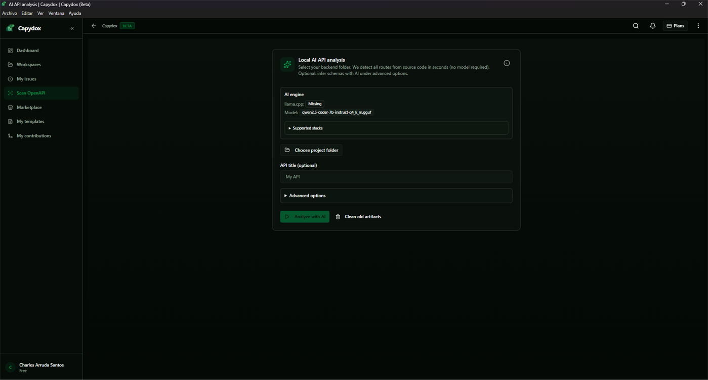Image resolution: width=708 pixels, height=380 pixels.
Task: Expand Advanced options
Action: [396, 196]
